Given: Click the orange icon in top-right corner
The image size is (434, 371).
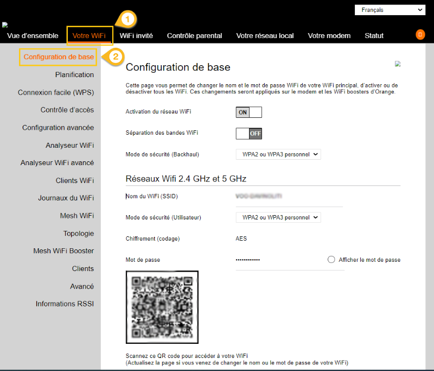Looking at the screenshot, I should point(420,35).
